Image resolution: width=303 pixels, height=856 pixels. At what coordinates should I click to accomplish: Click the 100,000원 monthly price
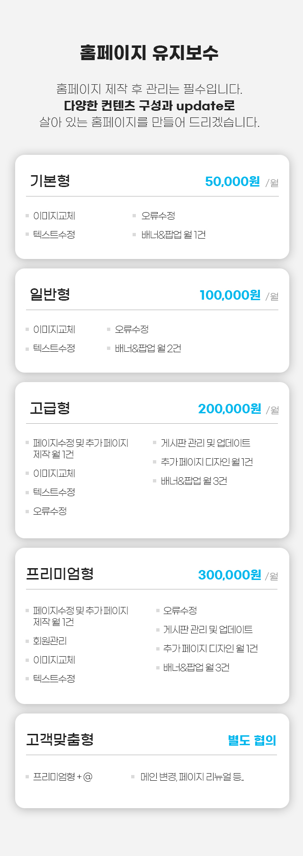tap(230, 295)
